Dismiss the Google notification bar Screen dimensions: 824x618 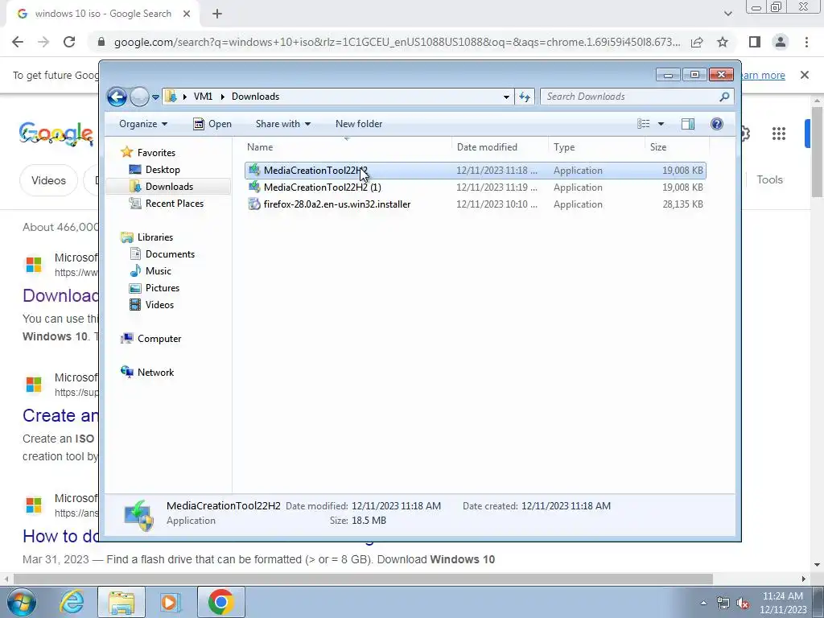(x=805, y=75)
